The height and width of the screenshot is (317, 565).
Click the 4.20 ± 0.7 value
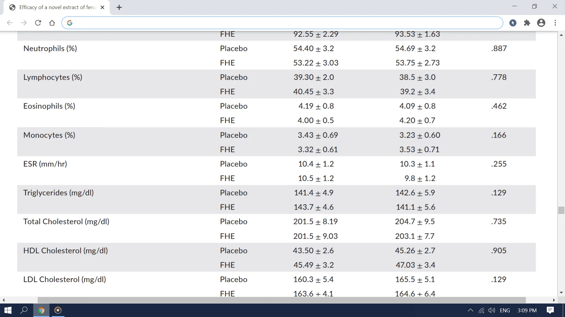coord(417,120)
